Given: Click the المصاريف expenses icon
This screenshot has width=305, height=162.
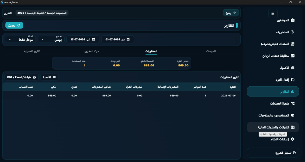Looking at the screenshot, I should point(292,32).
